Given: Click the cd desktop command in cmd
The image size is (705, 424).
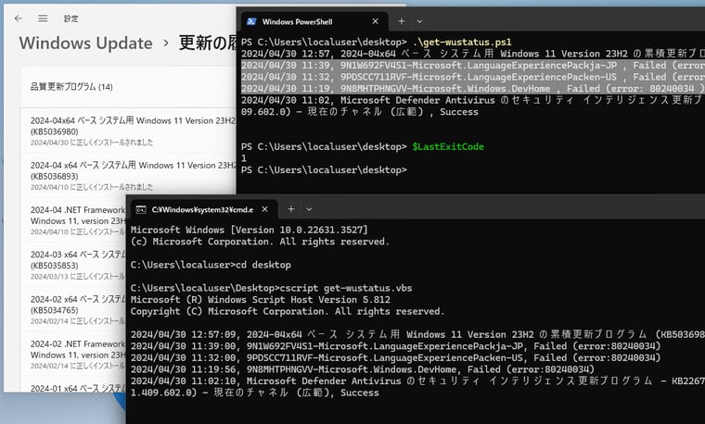Looking at the screenshot, I should point(263,265).
